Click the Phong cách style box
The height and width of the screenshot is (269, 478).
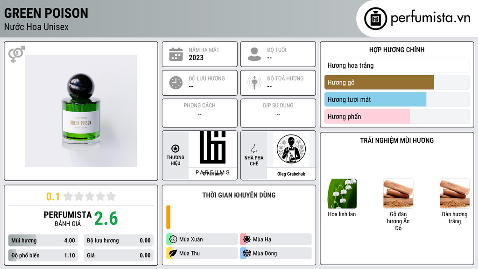tap(200, 113)
